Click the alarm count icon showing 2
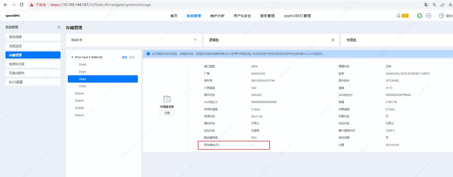Screen dimensions: 453x177 [x=402, y=16]
